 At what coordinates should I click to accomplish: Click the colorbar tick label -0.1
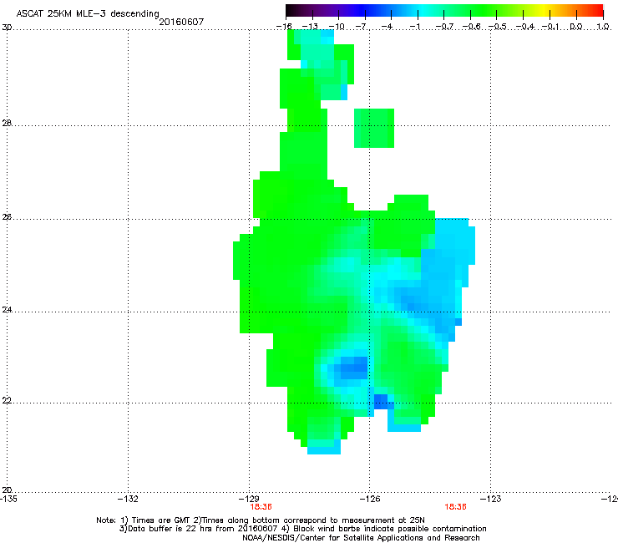[x=550, y=27]
